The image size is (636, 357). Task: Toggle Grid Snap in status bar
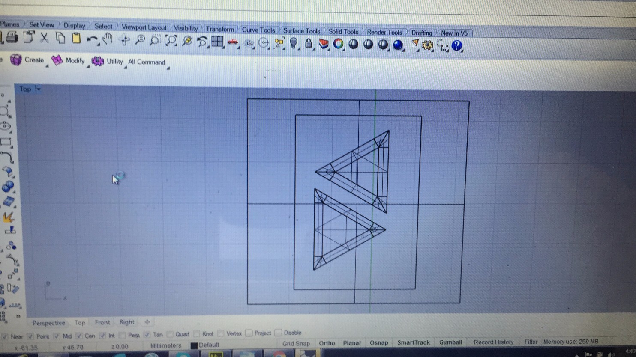click(x=296, y=343)
